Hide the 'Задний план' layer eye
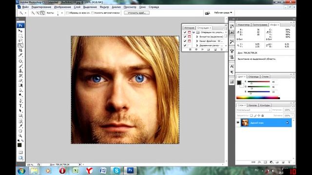 (238, 122)
